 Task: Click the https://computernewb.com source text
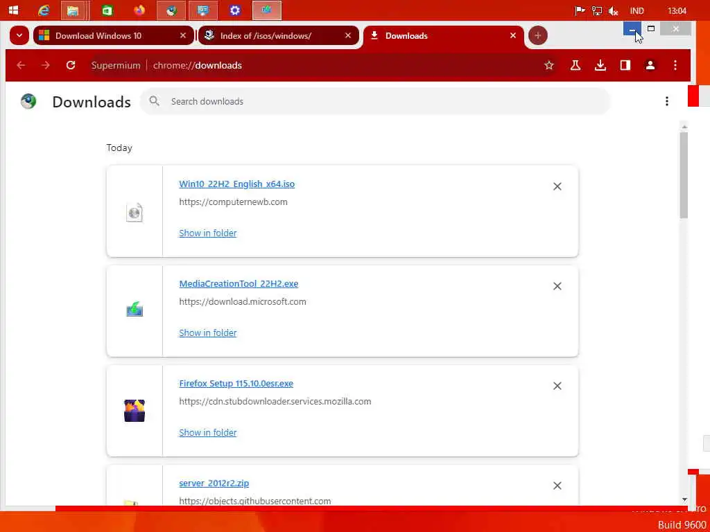tap(233, 202)
